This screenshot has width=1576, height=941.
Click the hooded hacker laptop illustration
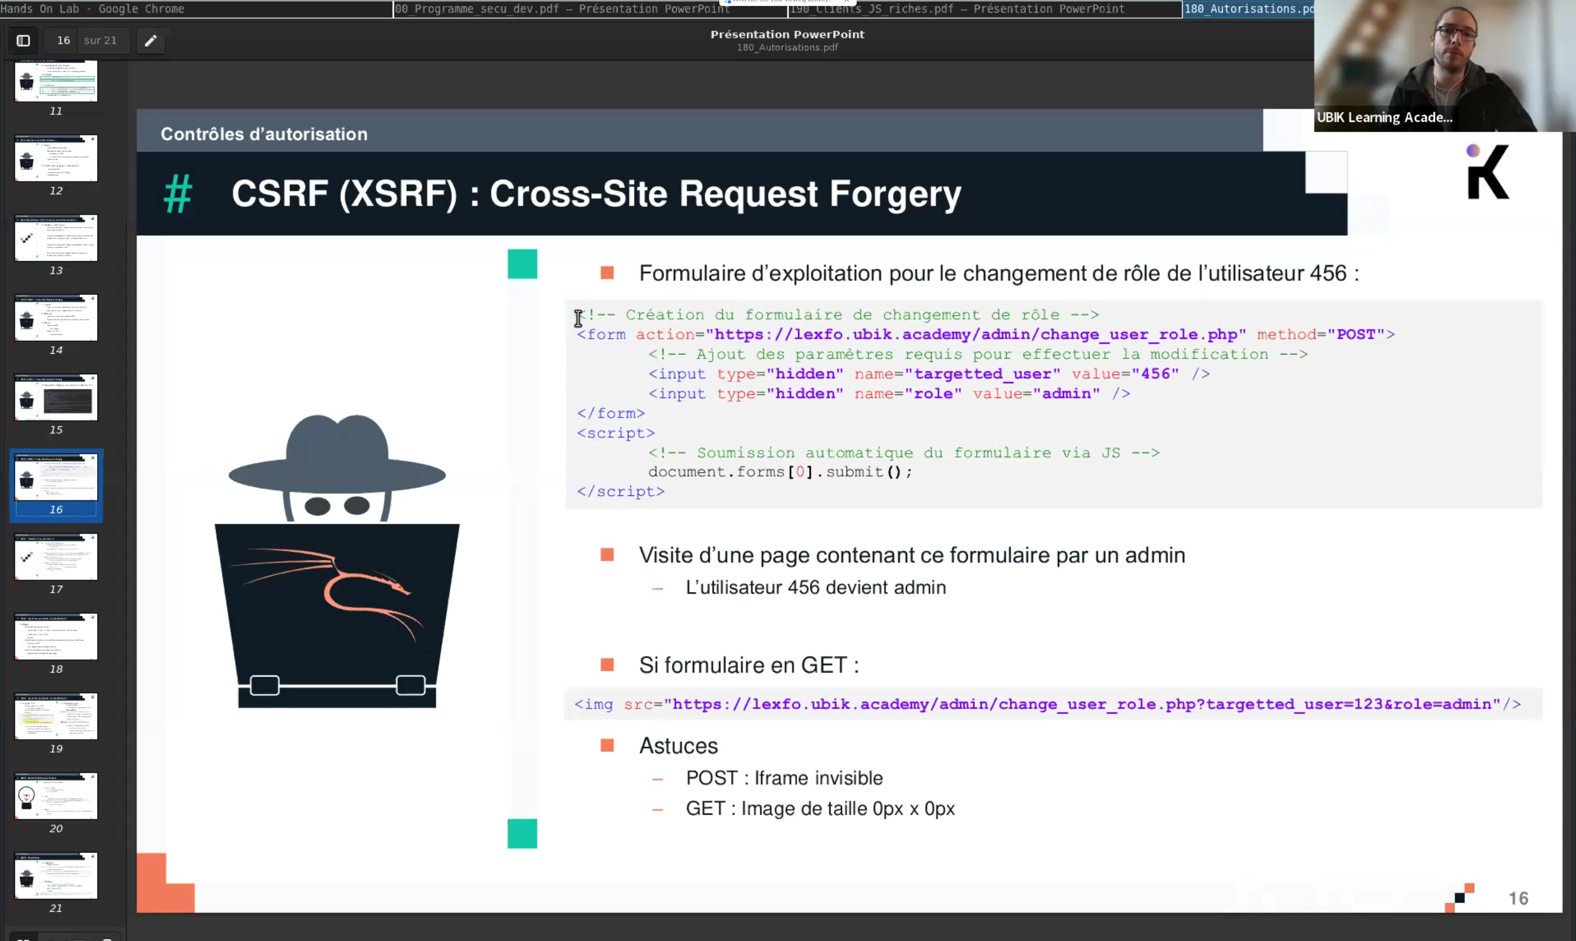337,560
